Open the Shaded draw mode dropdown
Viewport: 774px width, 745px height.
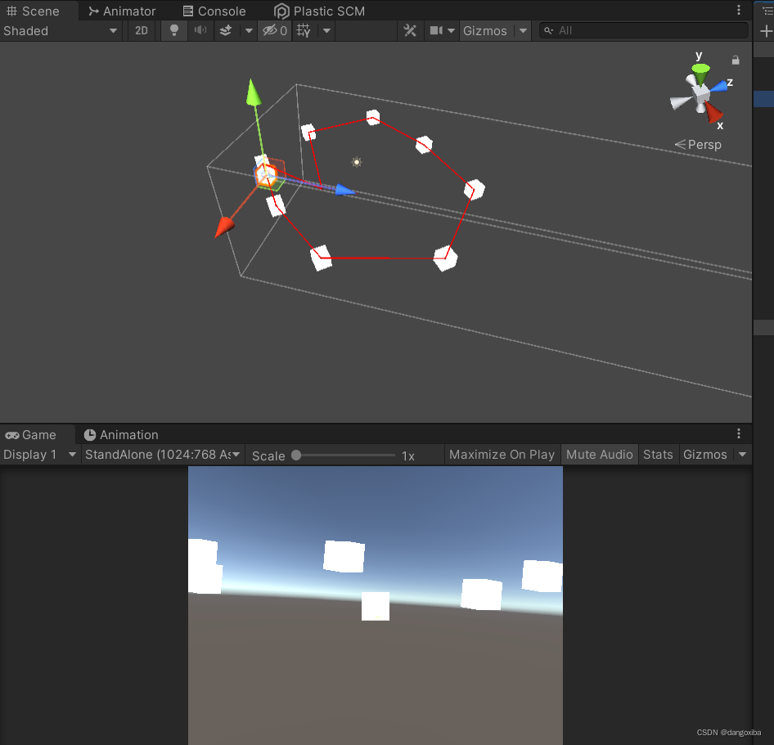click(57, 30)
